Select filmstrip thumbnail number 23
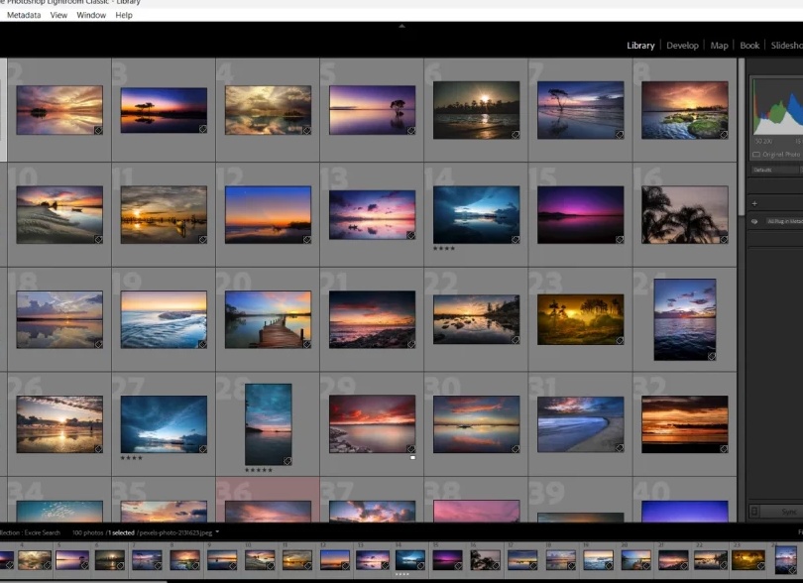 748,559
